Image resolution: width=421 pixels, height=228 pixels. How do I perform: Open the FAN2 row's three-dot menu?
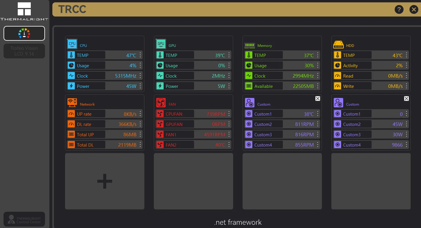229,145
